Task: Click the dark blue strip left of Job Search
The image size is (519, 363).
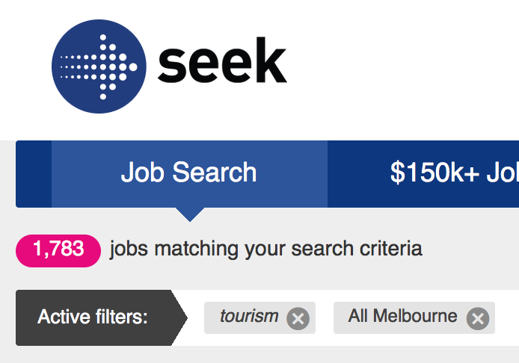Action: [x=34, y=173]
